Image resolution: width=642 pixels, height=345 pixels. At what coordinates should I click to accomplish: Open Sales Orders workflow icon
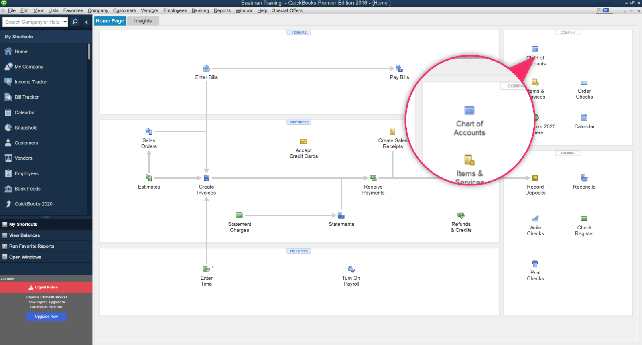pos(149,131)
